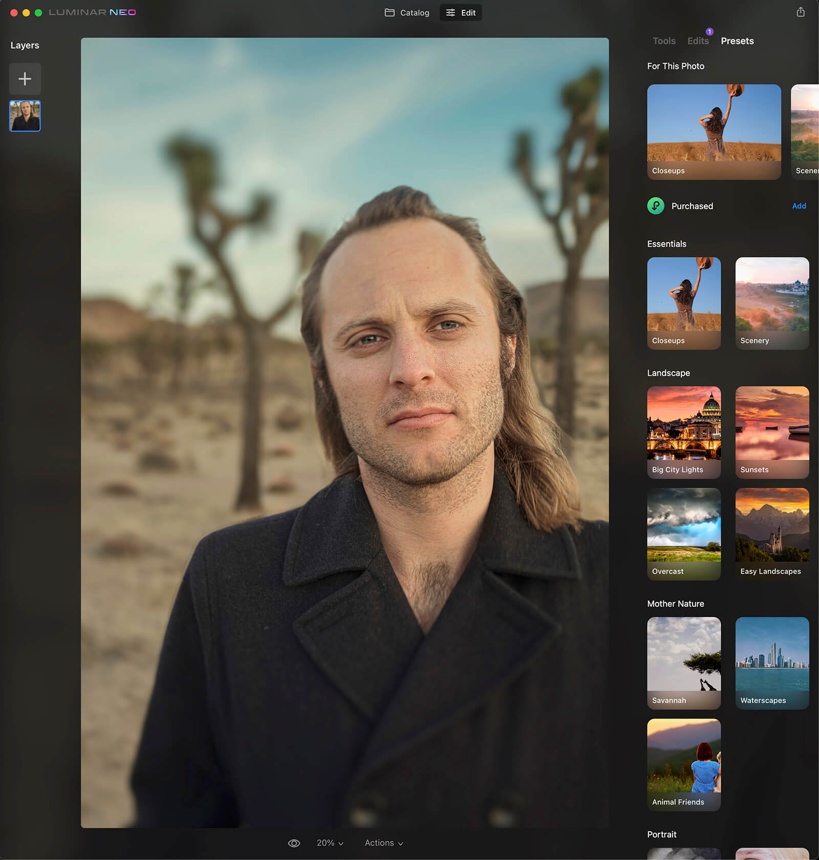
Task: Open the 20% zoom level dropdown
Action: coord(330,843)
